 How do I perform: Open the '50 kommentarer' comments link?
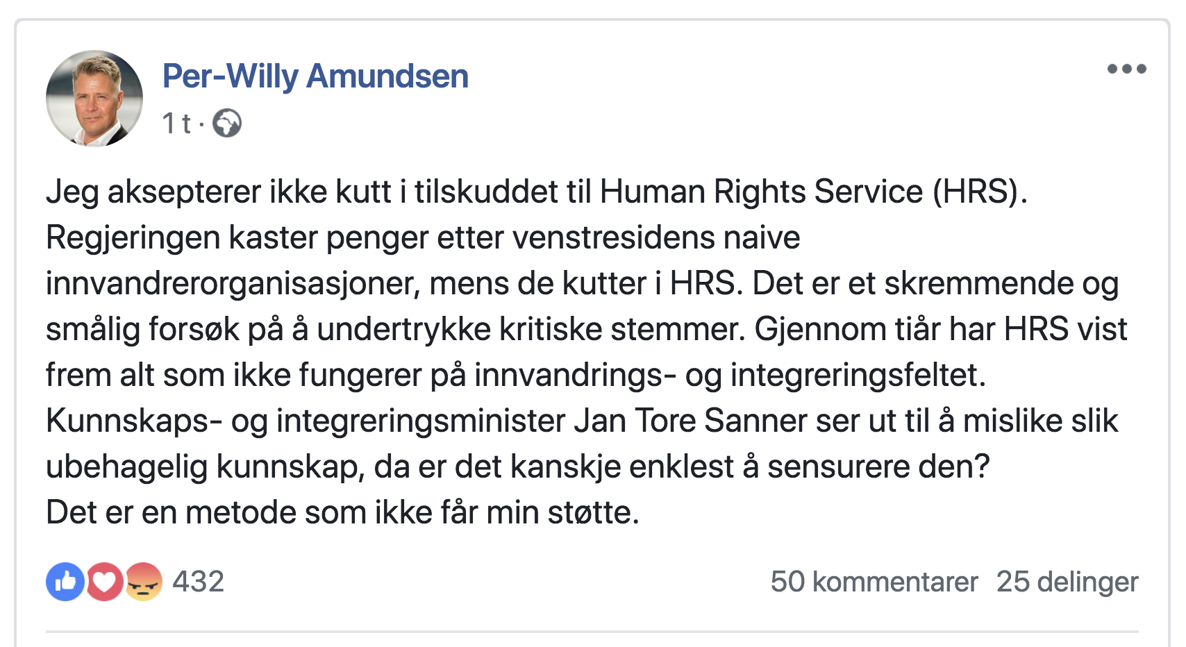[x=874, y=582]
